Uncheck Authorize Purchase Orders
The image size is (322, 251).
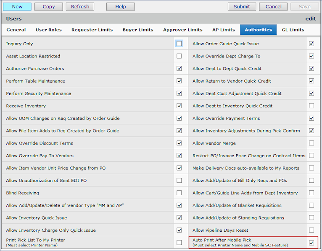[x=179, y=68]
